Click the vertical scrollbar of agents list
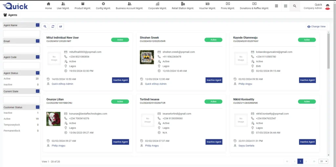This screenshot has height=167, width=336. 328,51
